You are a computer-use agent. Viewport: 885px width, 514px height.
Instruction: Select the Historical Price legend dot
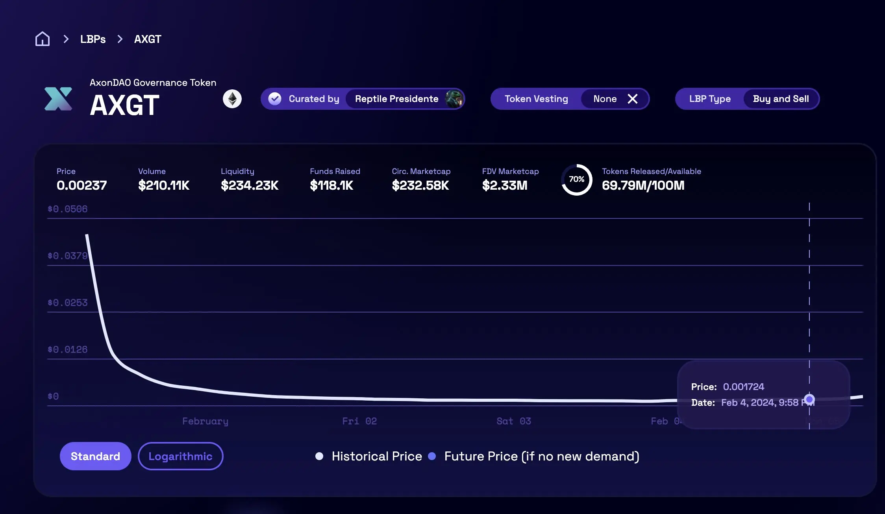click(319, 456)
